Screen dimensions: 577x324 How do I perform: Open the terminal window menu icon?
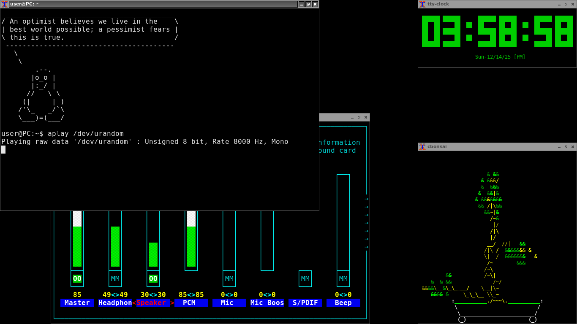tap(5, 4)
